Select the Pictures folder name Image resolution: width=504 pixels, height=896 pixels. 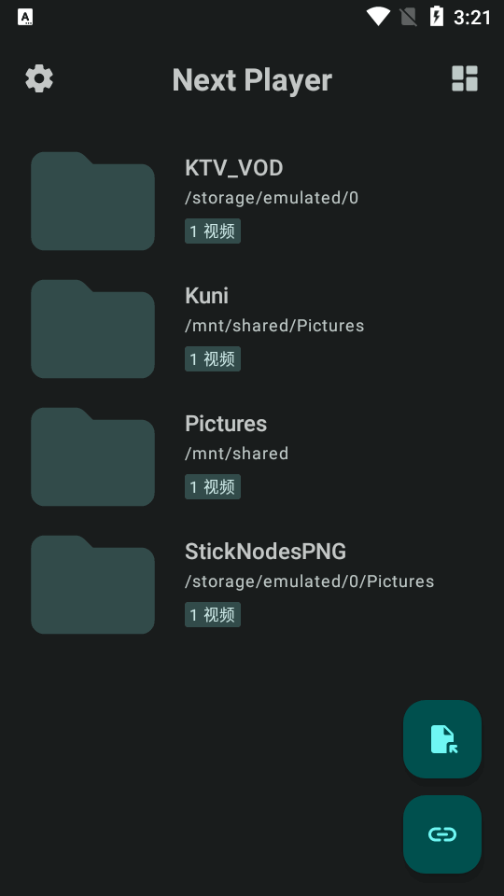[226, 424]
